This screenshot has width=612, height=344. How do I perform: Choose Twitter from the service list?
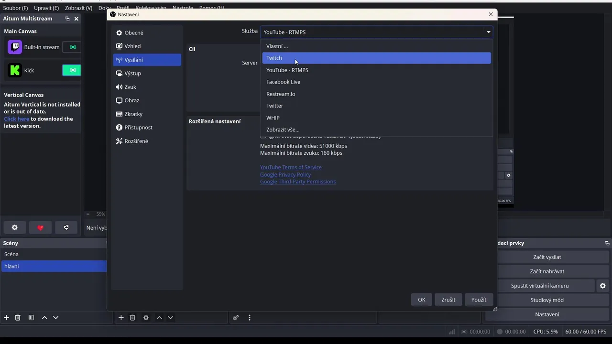coord(376,106)
